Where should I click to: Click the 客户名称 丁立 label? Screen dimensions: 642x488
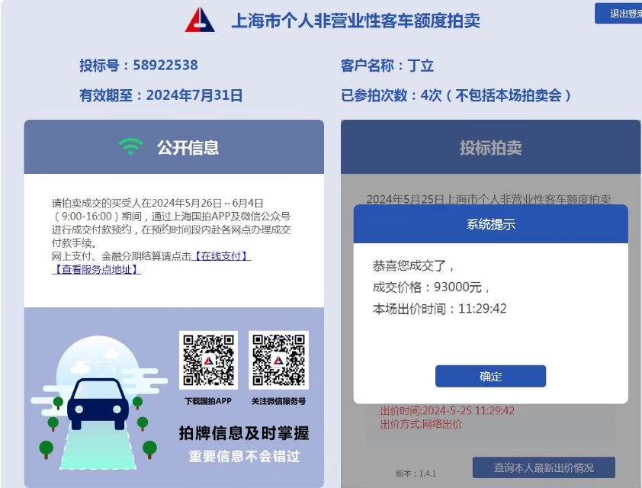coord(387,66)
